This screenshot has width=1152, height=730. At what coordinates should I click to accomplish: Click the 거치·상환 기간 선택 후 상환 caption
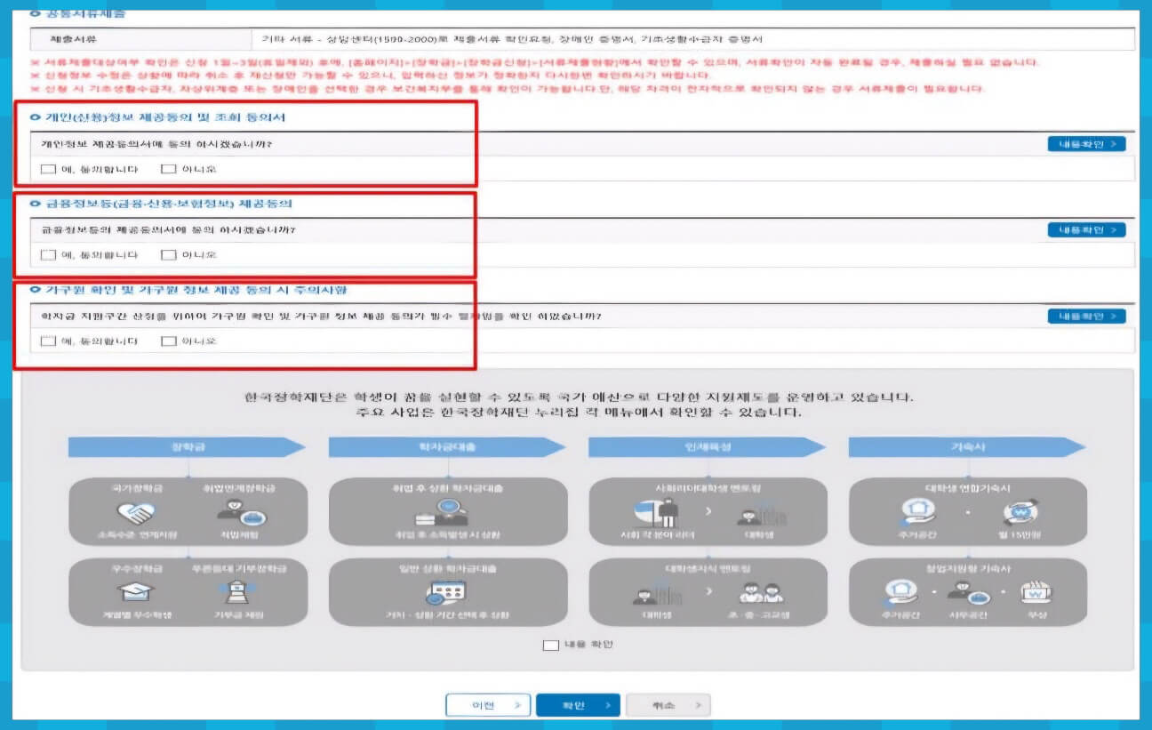448,615
